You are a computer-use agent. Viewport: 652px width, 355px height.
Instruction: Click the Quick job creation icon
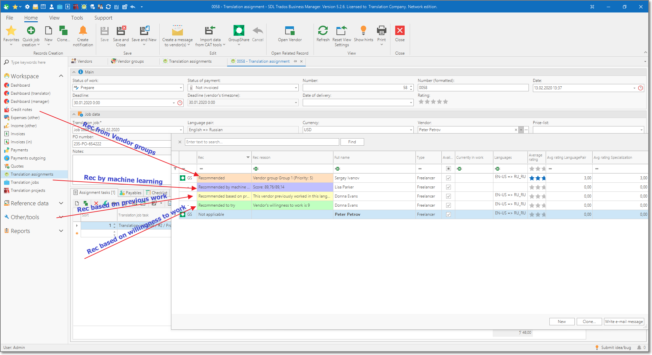pyautogui.click(x=31, y=31)
